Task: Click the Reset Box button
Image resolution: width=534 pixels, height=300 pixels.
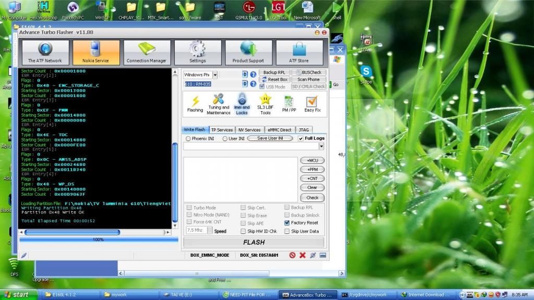Action: coord(274,79)
